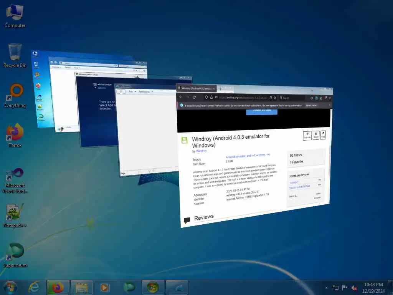Click the shield tracking protection icon in Firefox

click(206, 97)
